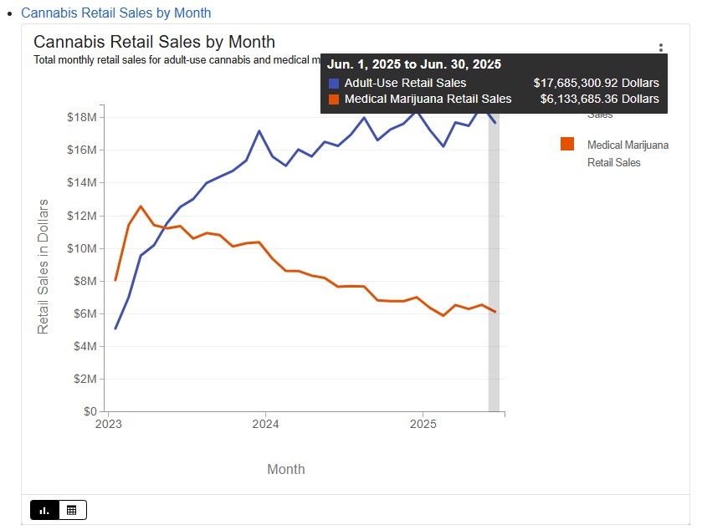Click the $0 y-axis label

coord(88,411)
